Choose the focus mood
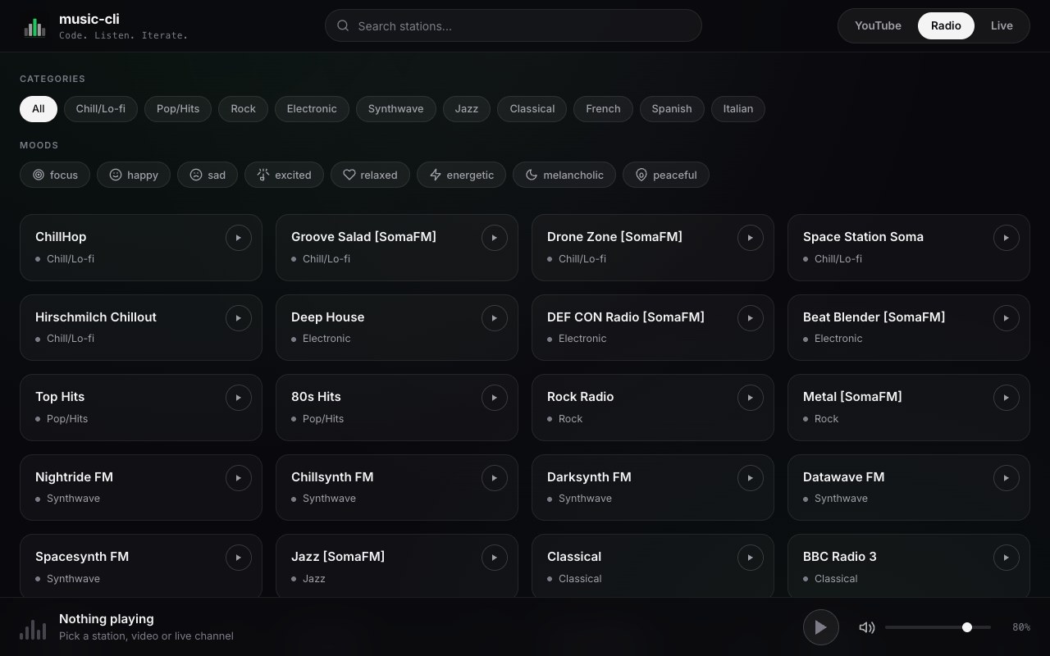The width and height of the screenshot is (1050, 656). [55, 175]
